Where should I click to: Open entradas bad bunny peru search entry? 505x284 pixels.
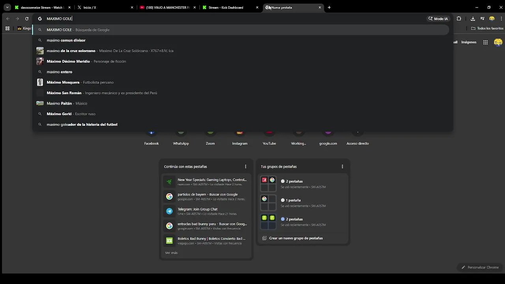click(x=206, y=226)
